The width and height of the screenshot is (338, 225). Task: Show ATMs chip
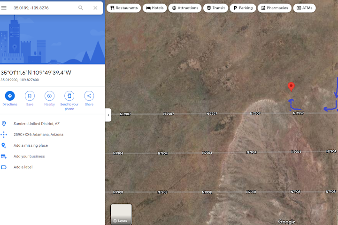pyautogui.click(x=304, y=8)
